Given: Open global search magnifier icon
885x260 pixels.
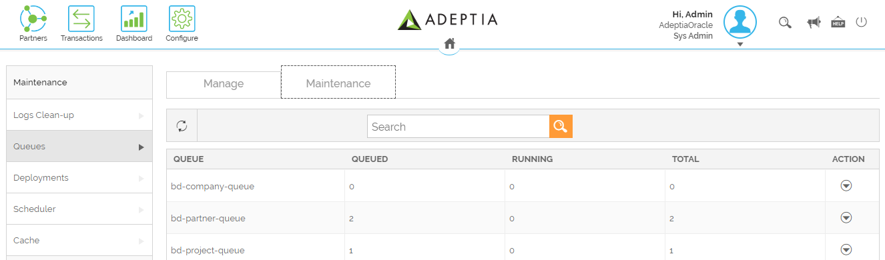Looking at the screenshot, I should coord(785,23).
